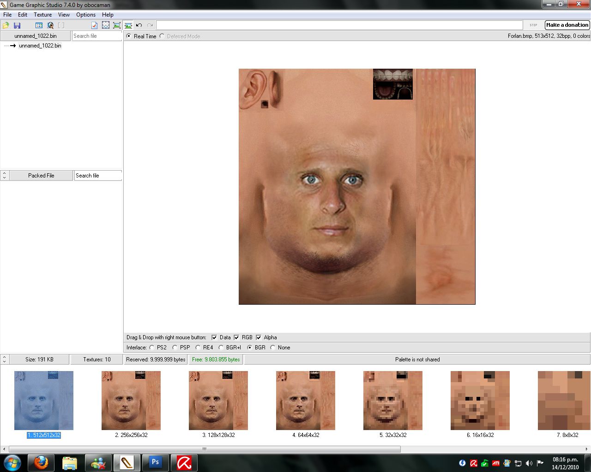The height and width of the screenshot is (472, 591).
Task: Open the Avira icon on the taskbar
Action: coord(184,463)
